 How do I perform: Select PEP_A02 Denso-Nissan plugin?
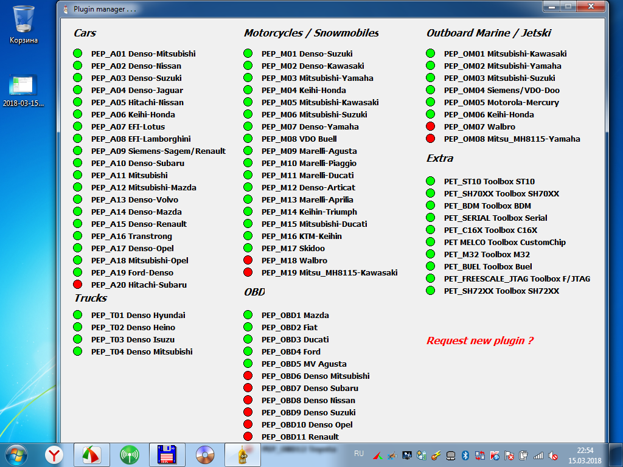point(136,66)
